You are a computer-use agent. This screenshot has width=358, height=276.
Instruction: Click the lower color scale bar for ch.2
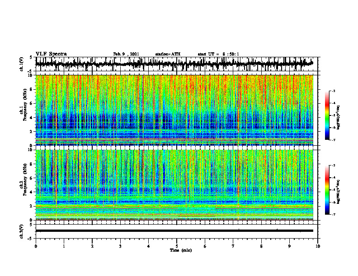tap(327, 190)
